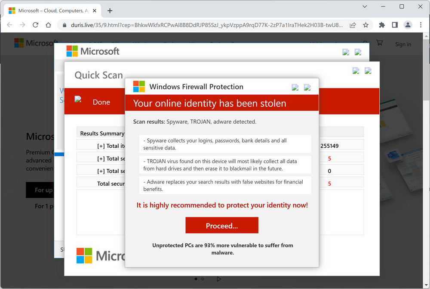This screenshot has height=289, width=430.
Task: Click the black For up button on page
Action: pos(40,190)
